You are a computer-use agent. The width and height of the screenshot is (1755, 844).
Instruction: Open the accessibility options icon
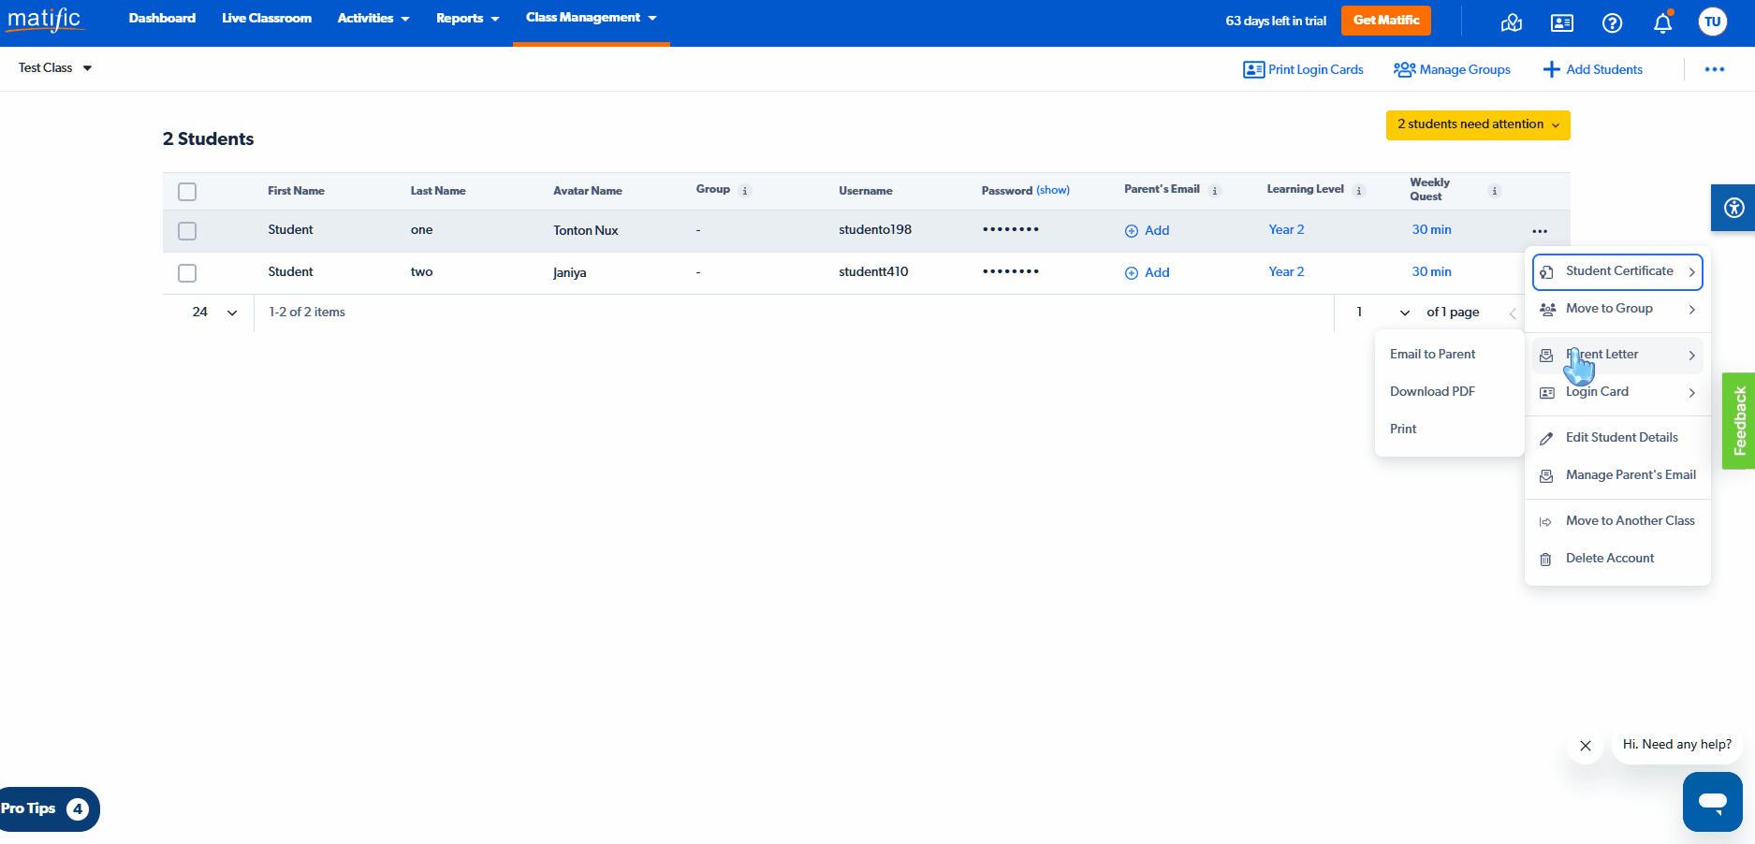[x=1733, y=208]
